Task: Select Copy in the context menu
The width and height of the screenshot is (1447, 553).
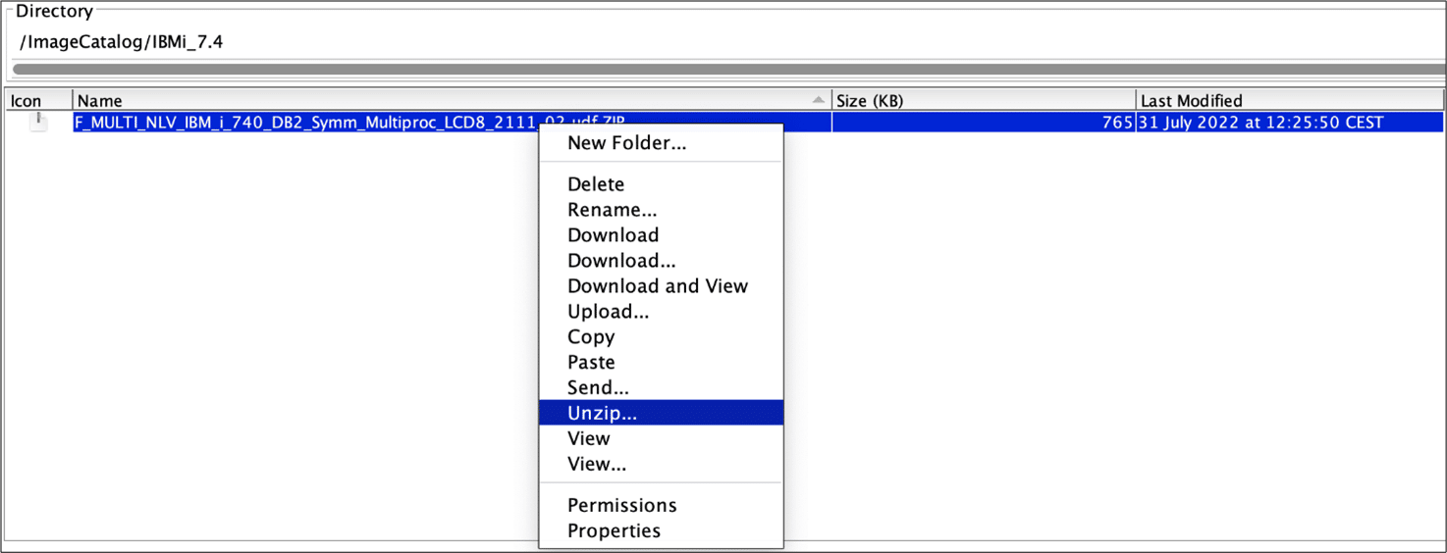Action: pyautogui.click(x=591, y=337)
